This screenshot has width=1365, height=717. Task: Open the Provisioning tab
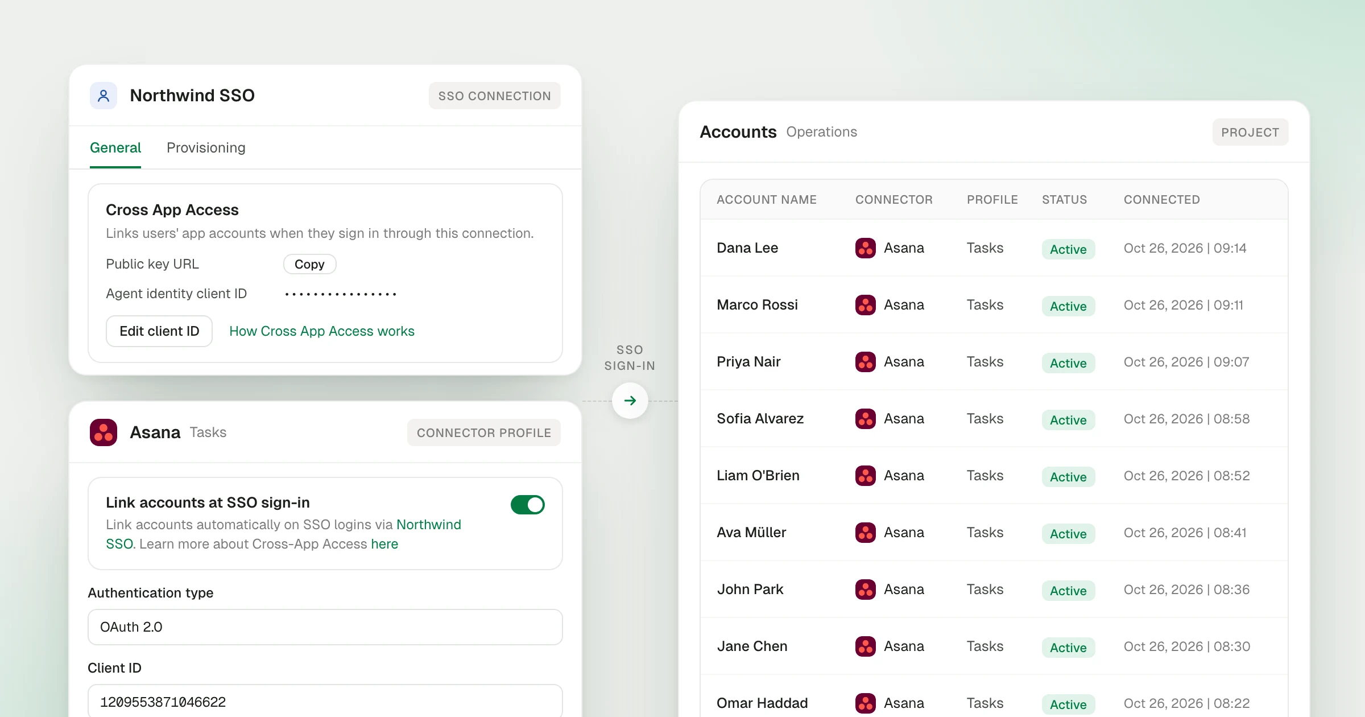[x=206, y=148]
